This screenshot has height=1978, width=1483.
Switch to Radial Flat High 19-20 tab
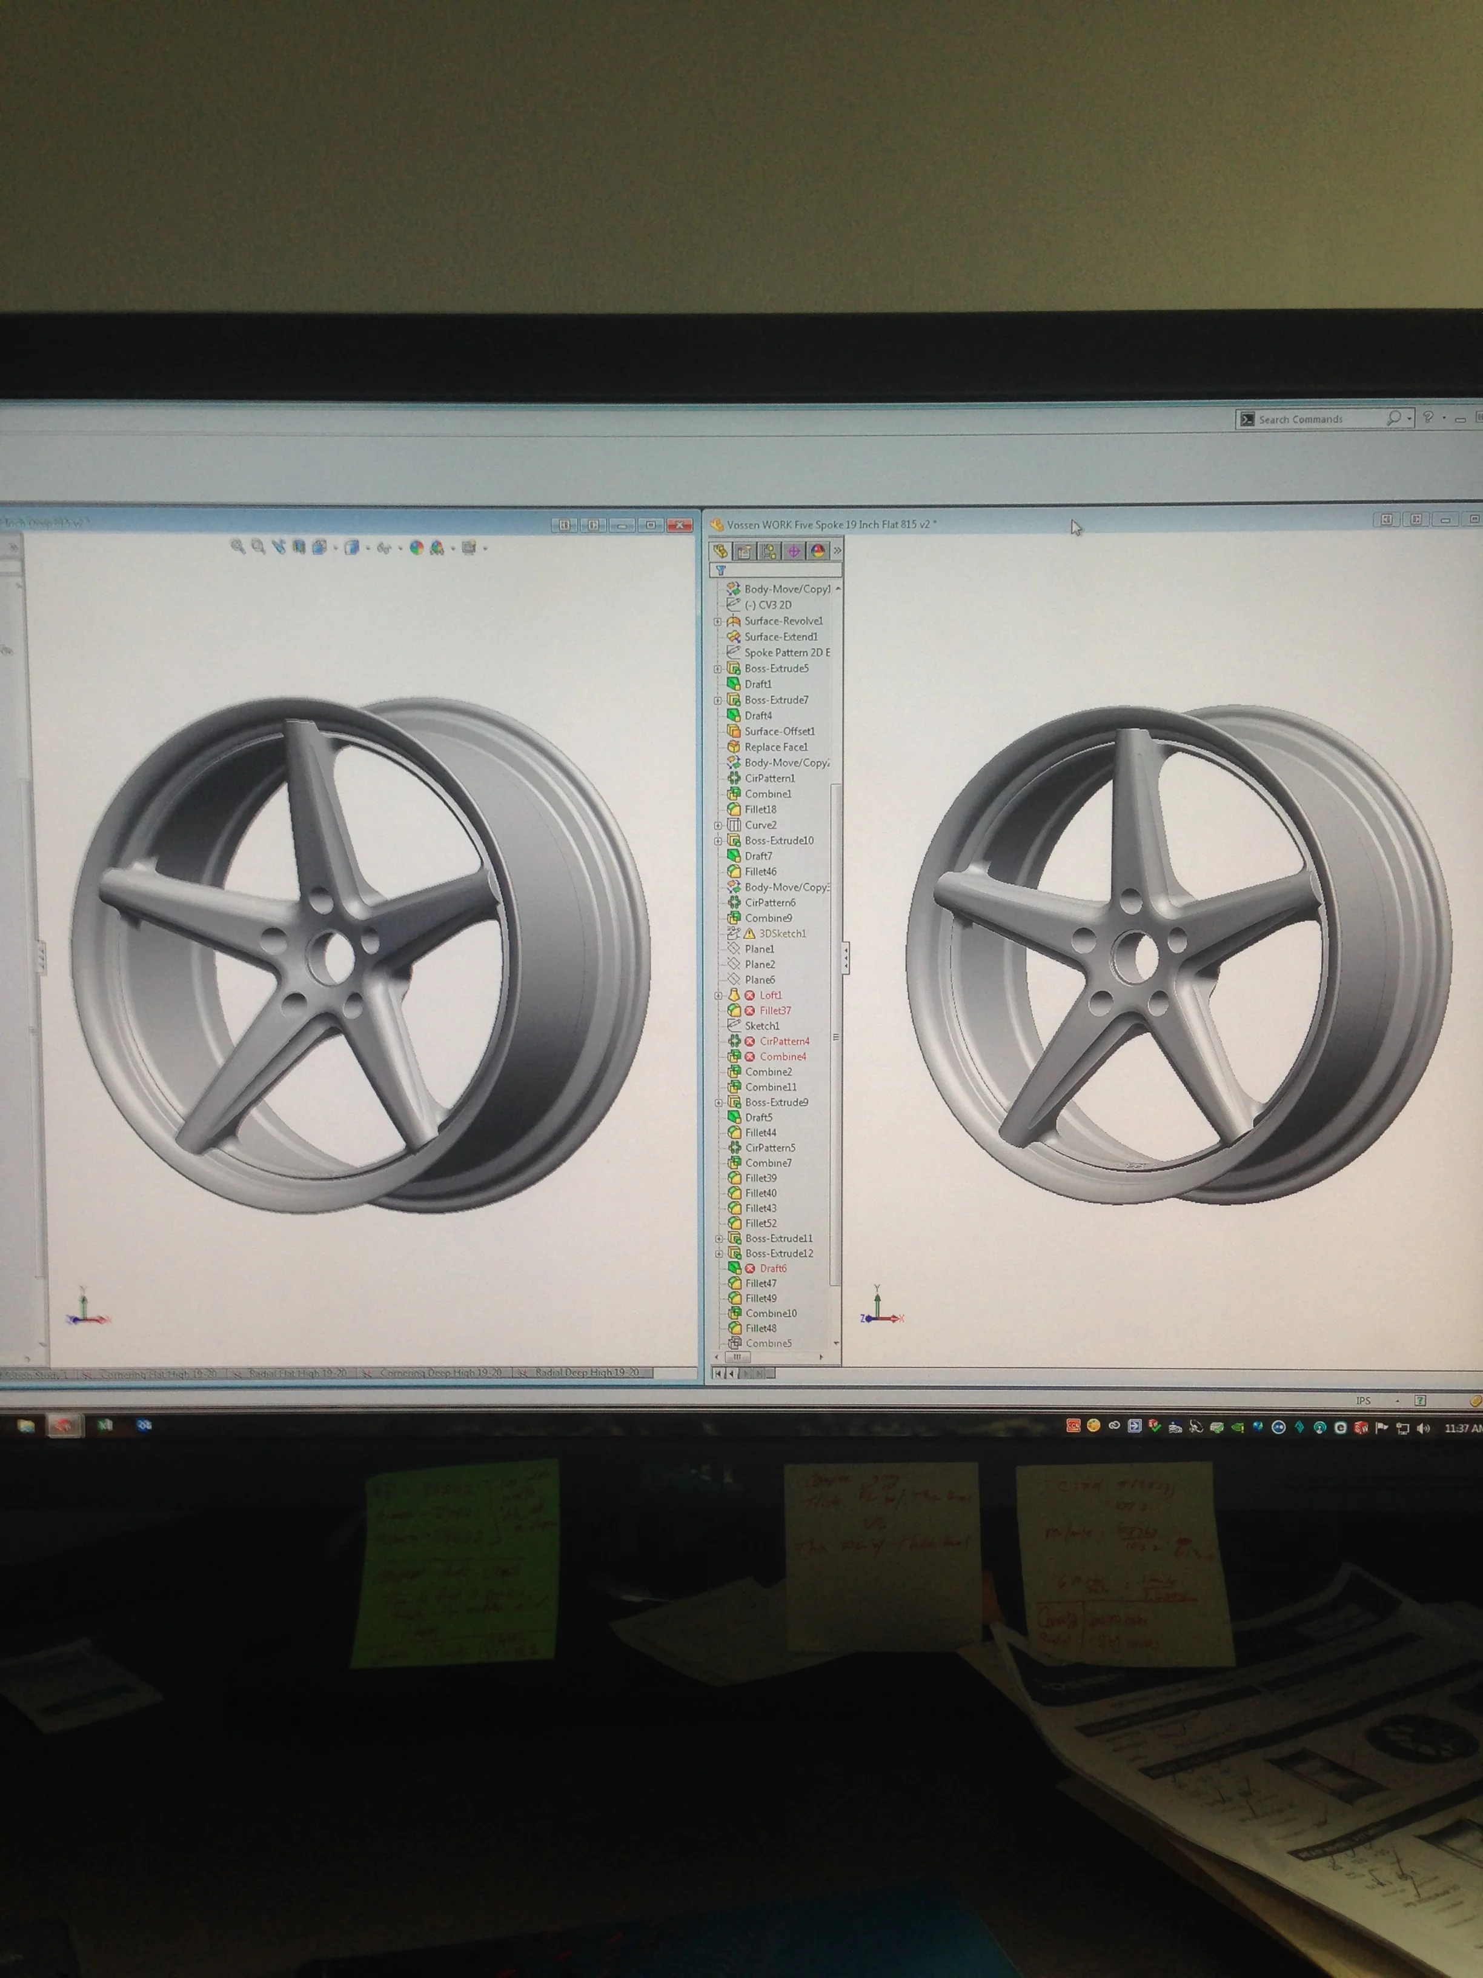(x=297, y=1373)
